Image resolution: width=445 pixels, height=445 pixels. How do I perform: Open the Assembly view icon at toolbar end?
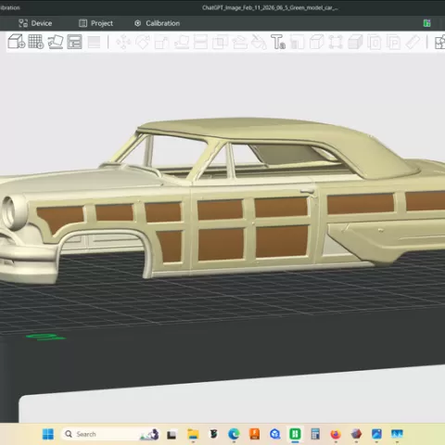tap(439, 42)
